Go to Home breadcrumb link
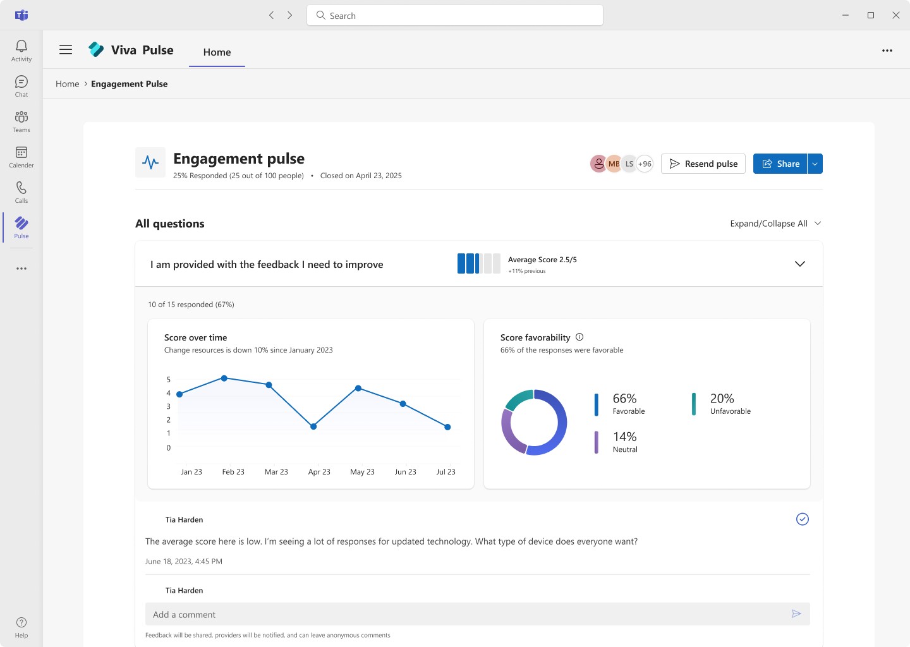 tap(68, 84)
